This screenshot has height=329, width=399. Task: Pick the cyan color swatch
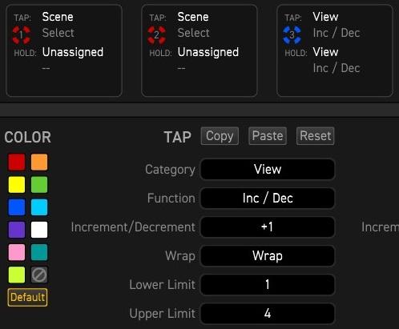(39, 207)
